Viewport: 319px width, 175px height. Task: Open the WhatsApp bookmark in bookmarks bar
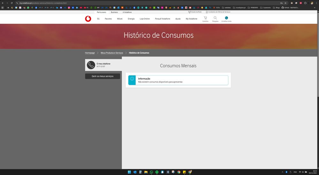point(28,8)
